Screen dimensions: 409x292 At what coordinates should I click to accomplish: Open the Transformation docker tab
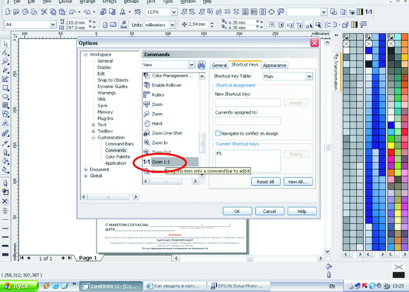coord(336,72)
